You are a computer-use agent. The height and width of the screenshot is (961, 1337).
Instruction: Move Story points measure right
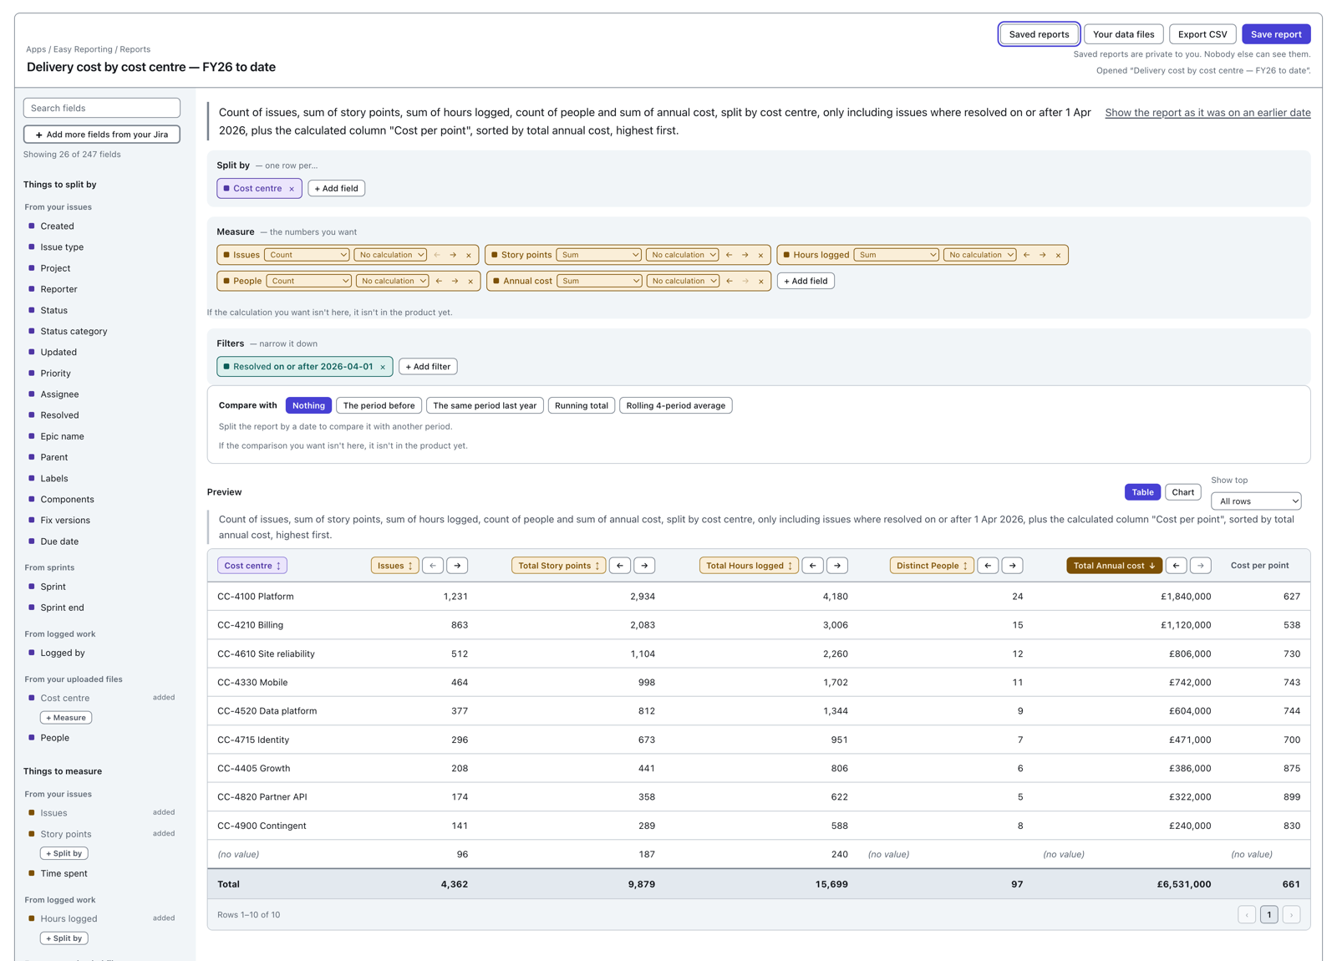745,255
